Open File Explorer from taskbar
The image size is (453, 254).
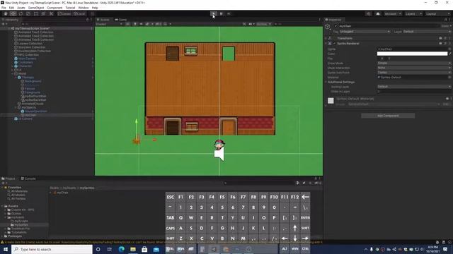click(x=133, y=249)
